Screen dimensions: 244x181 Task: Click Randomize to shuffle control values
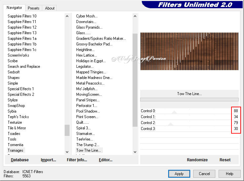click(x=197, y=160)
